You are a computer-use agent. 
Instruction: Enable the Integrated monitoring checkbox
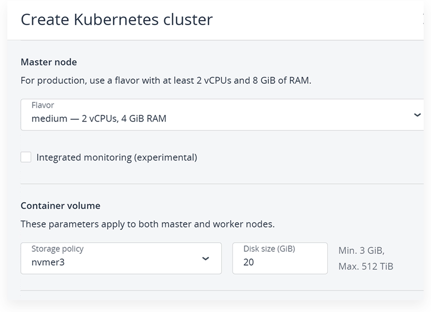pyautogui.click(x=26, y=157)
